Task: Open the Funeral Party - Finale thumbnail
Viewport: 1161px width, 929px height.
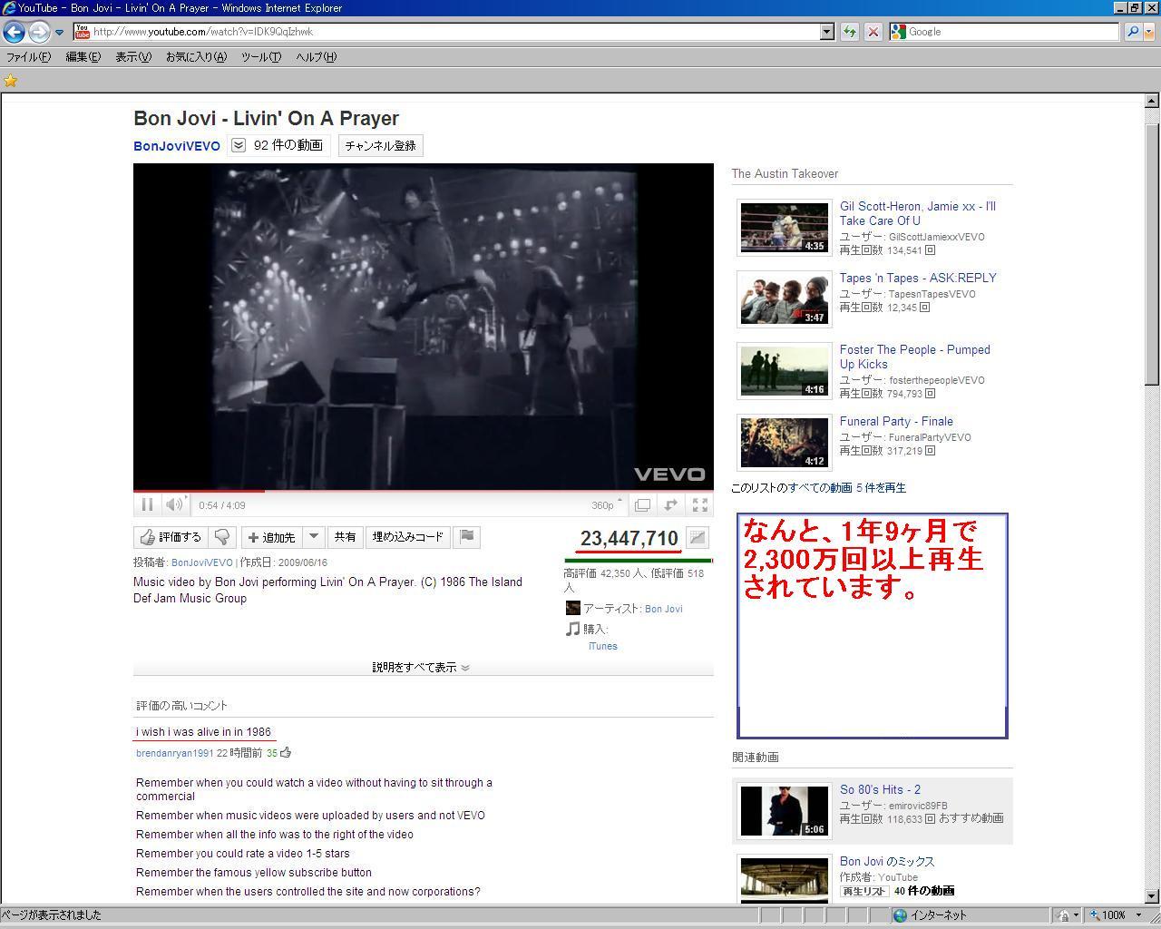Action: click(x=785, y=442)
